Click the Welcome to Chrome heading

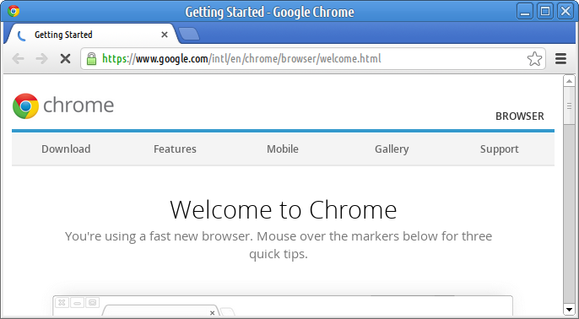[x=284, y=209]
